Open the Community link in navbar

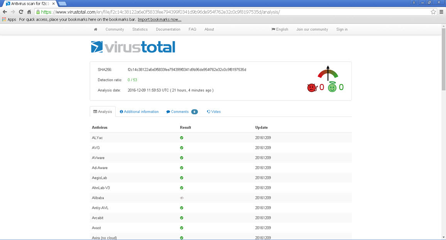tap(115, 29)
